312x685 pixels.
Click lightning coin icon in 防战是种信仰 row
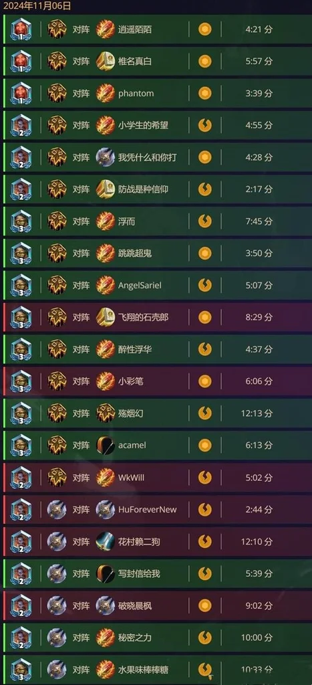pos(204,189)
